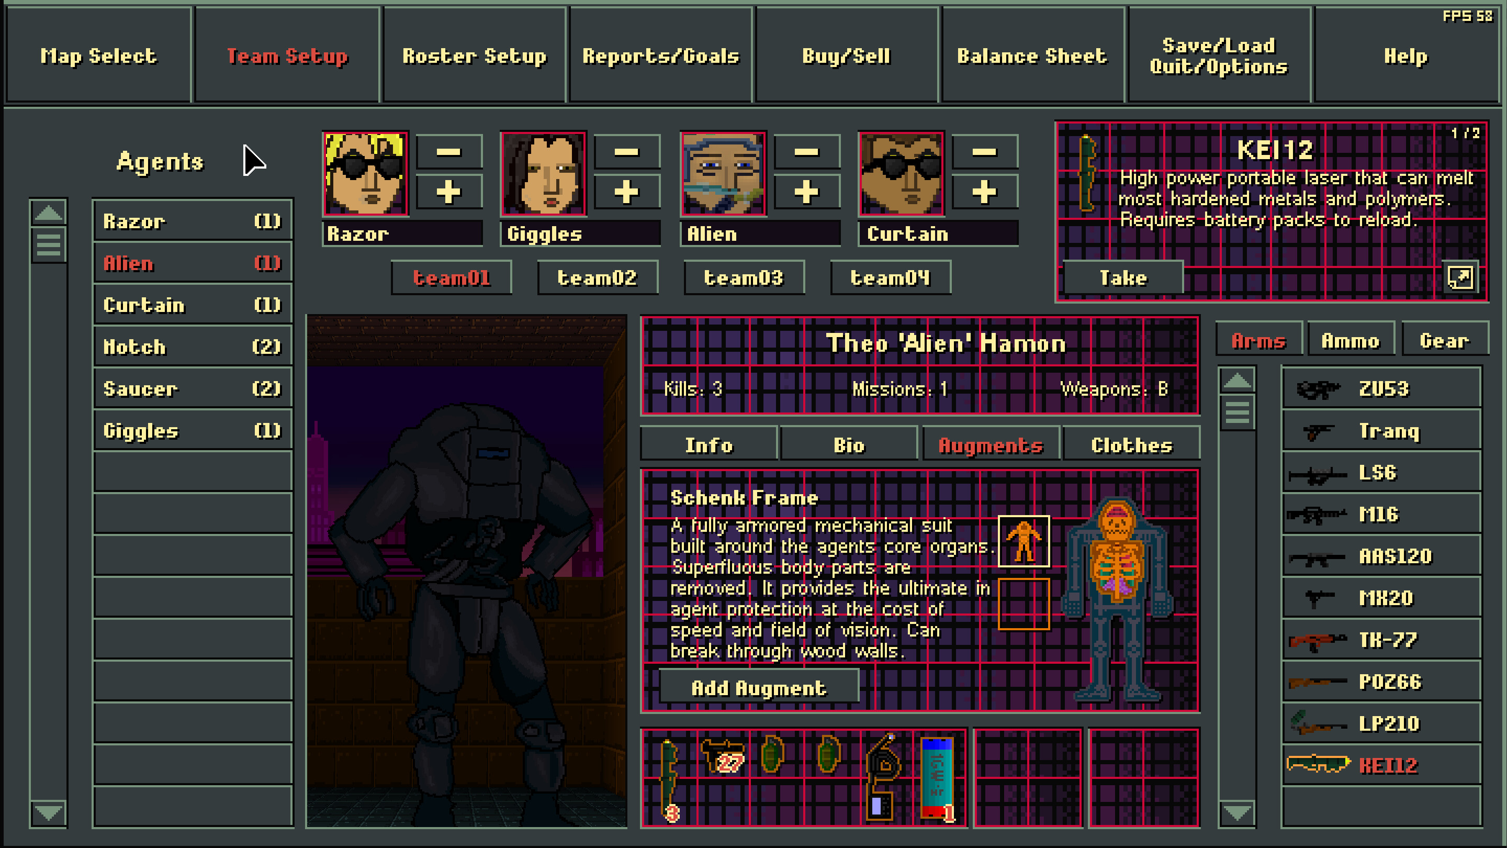Select the POZ66 weapon
Screen dimensions: 1507x848
click(x=1381, y=682)
